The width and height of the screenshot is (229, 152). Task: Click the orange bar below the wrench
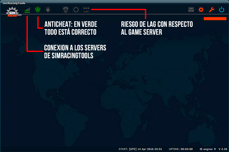point(215,19)
